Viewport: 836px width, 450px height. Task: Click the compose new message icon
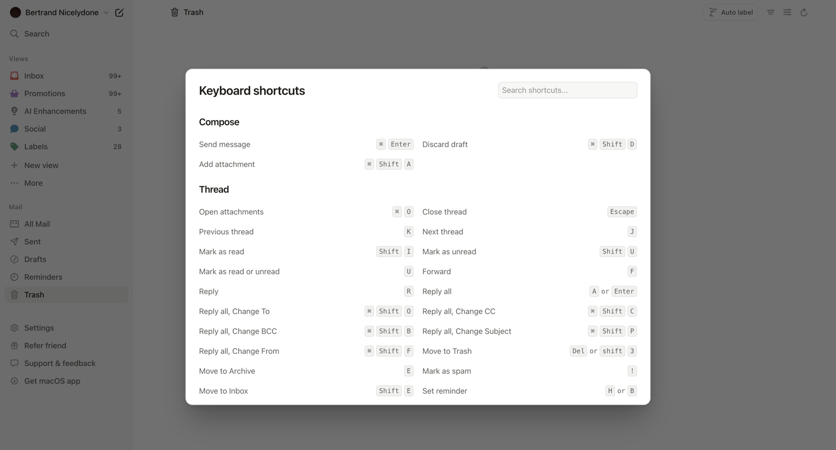tap(119, 12)
